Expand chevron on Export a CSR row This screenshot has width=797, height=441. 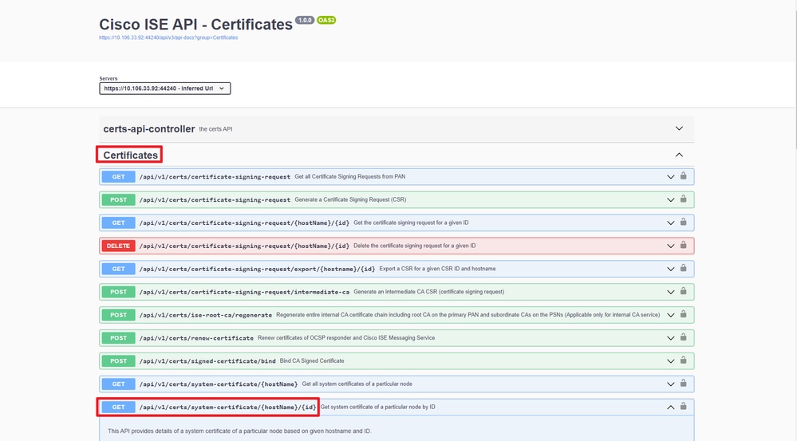click(x=670, y=269)
